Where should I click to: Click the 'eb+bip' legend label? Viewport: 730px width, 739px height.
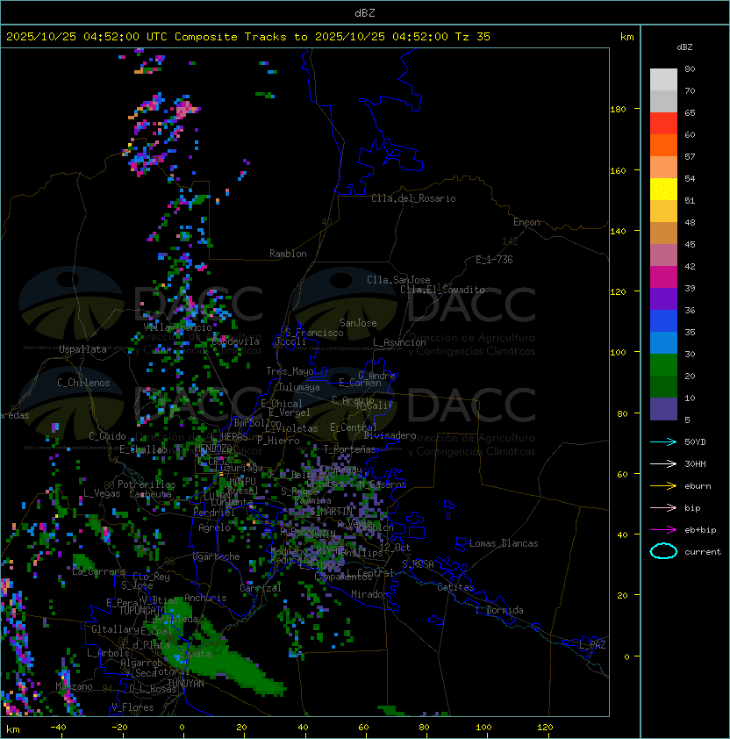[700, 530]
